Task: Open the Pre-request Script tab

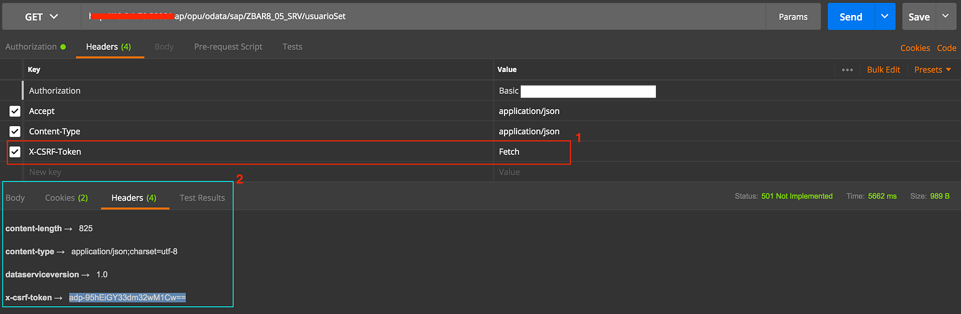Action: (x=228, y=47)
